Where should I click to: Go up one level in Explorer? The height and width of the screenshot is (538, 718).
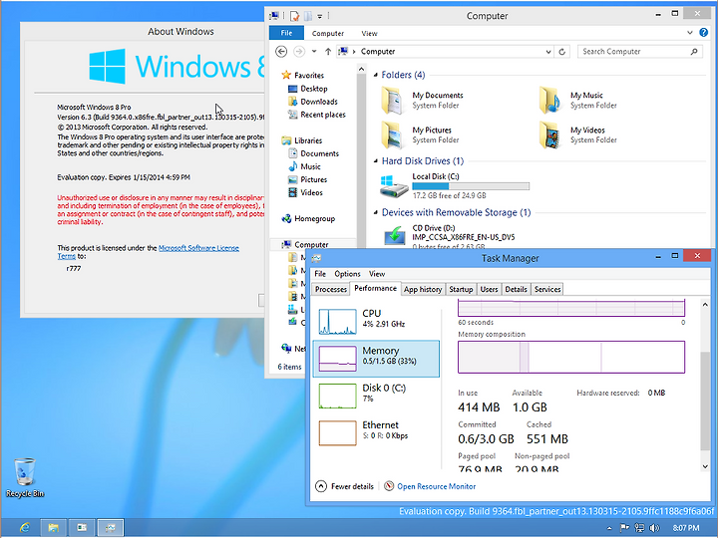328,51
